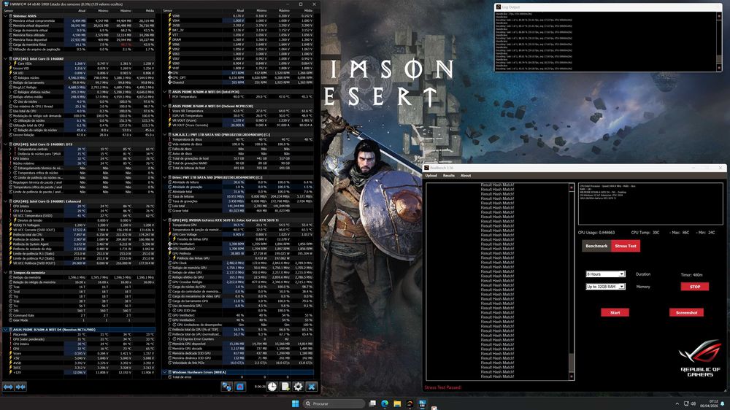730x410 pixels.
Task: Open the 'Up to 32GB RAM' memory dropdown
Action: 605,287
